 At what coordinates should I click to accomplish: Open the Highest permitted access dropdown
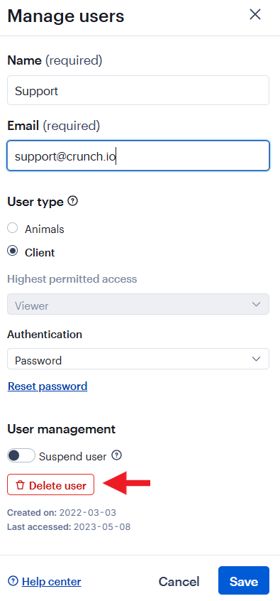tap(138, 304)
